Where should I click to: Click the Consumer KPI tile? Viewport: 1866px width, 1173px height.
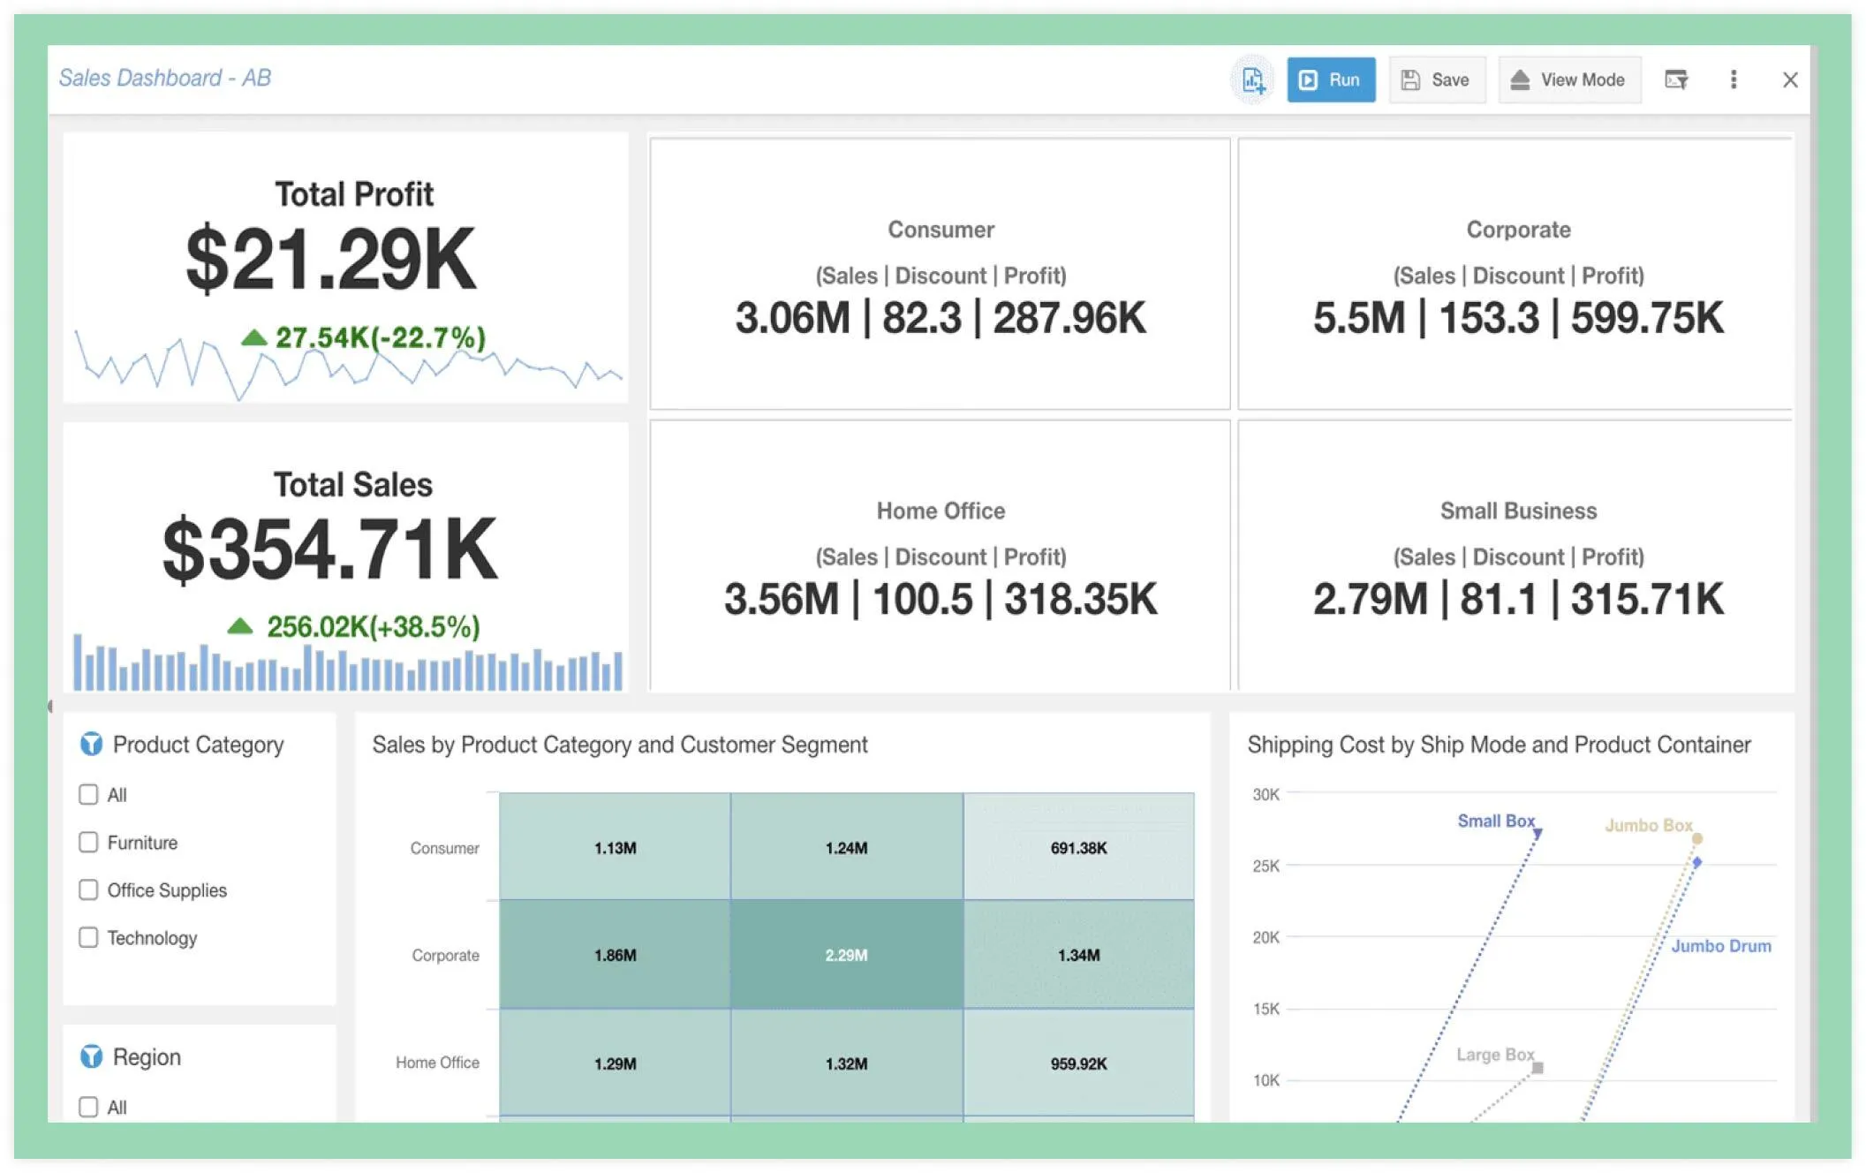(940, 274)
